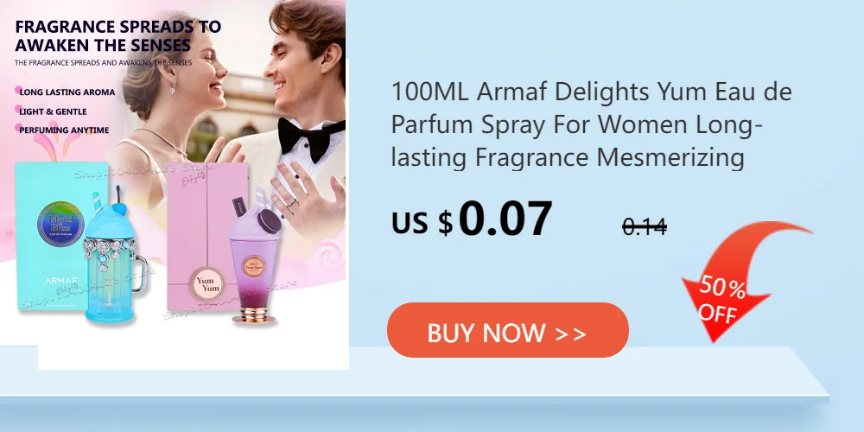Click the Fragrance Spreads to Awaken headline

(x=118, y=35)
